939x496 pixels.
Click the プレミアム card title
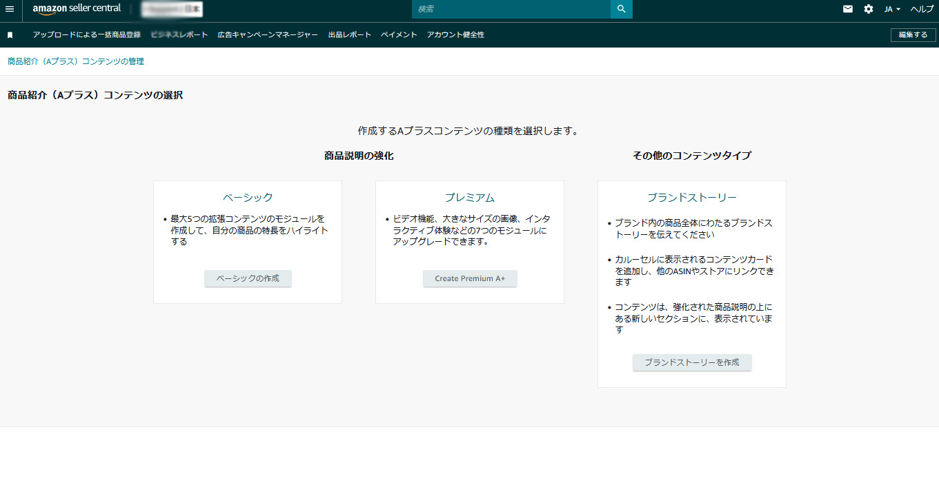[470, 198]
